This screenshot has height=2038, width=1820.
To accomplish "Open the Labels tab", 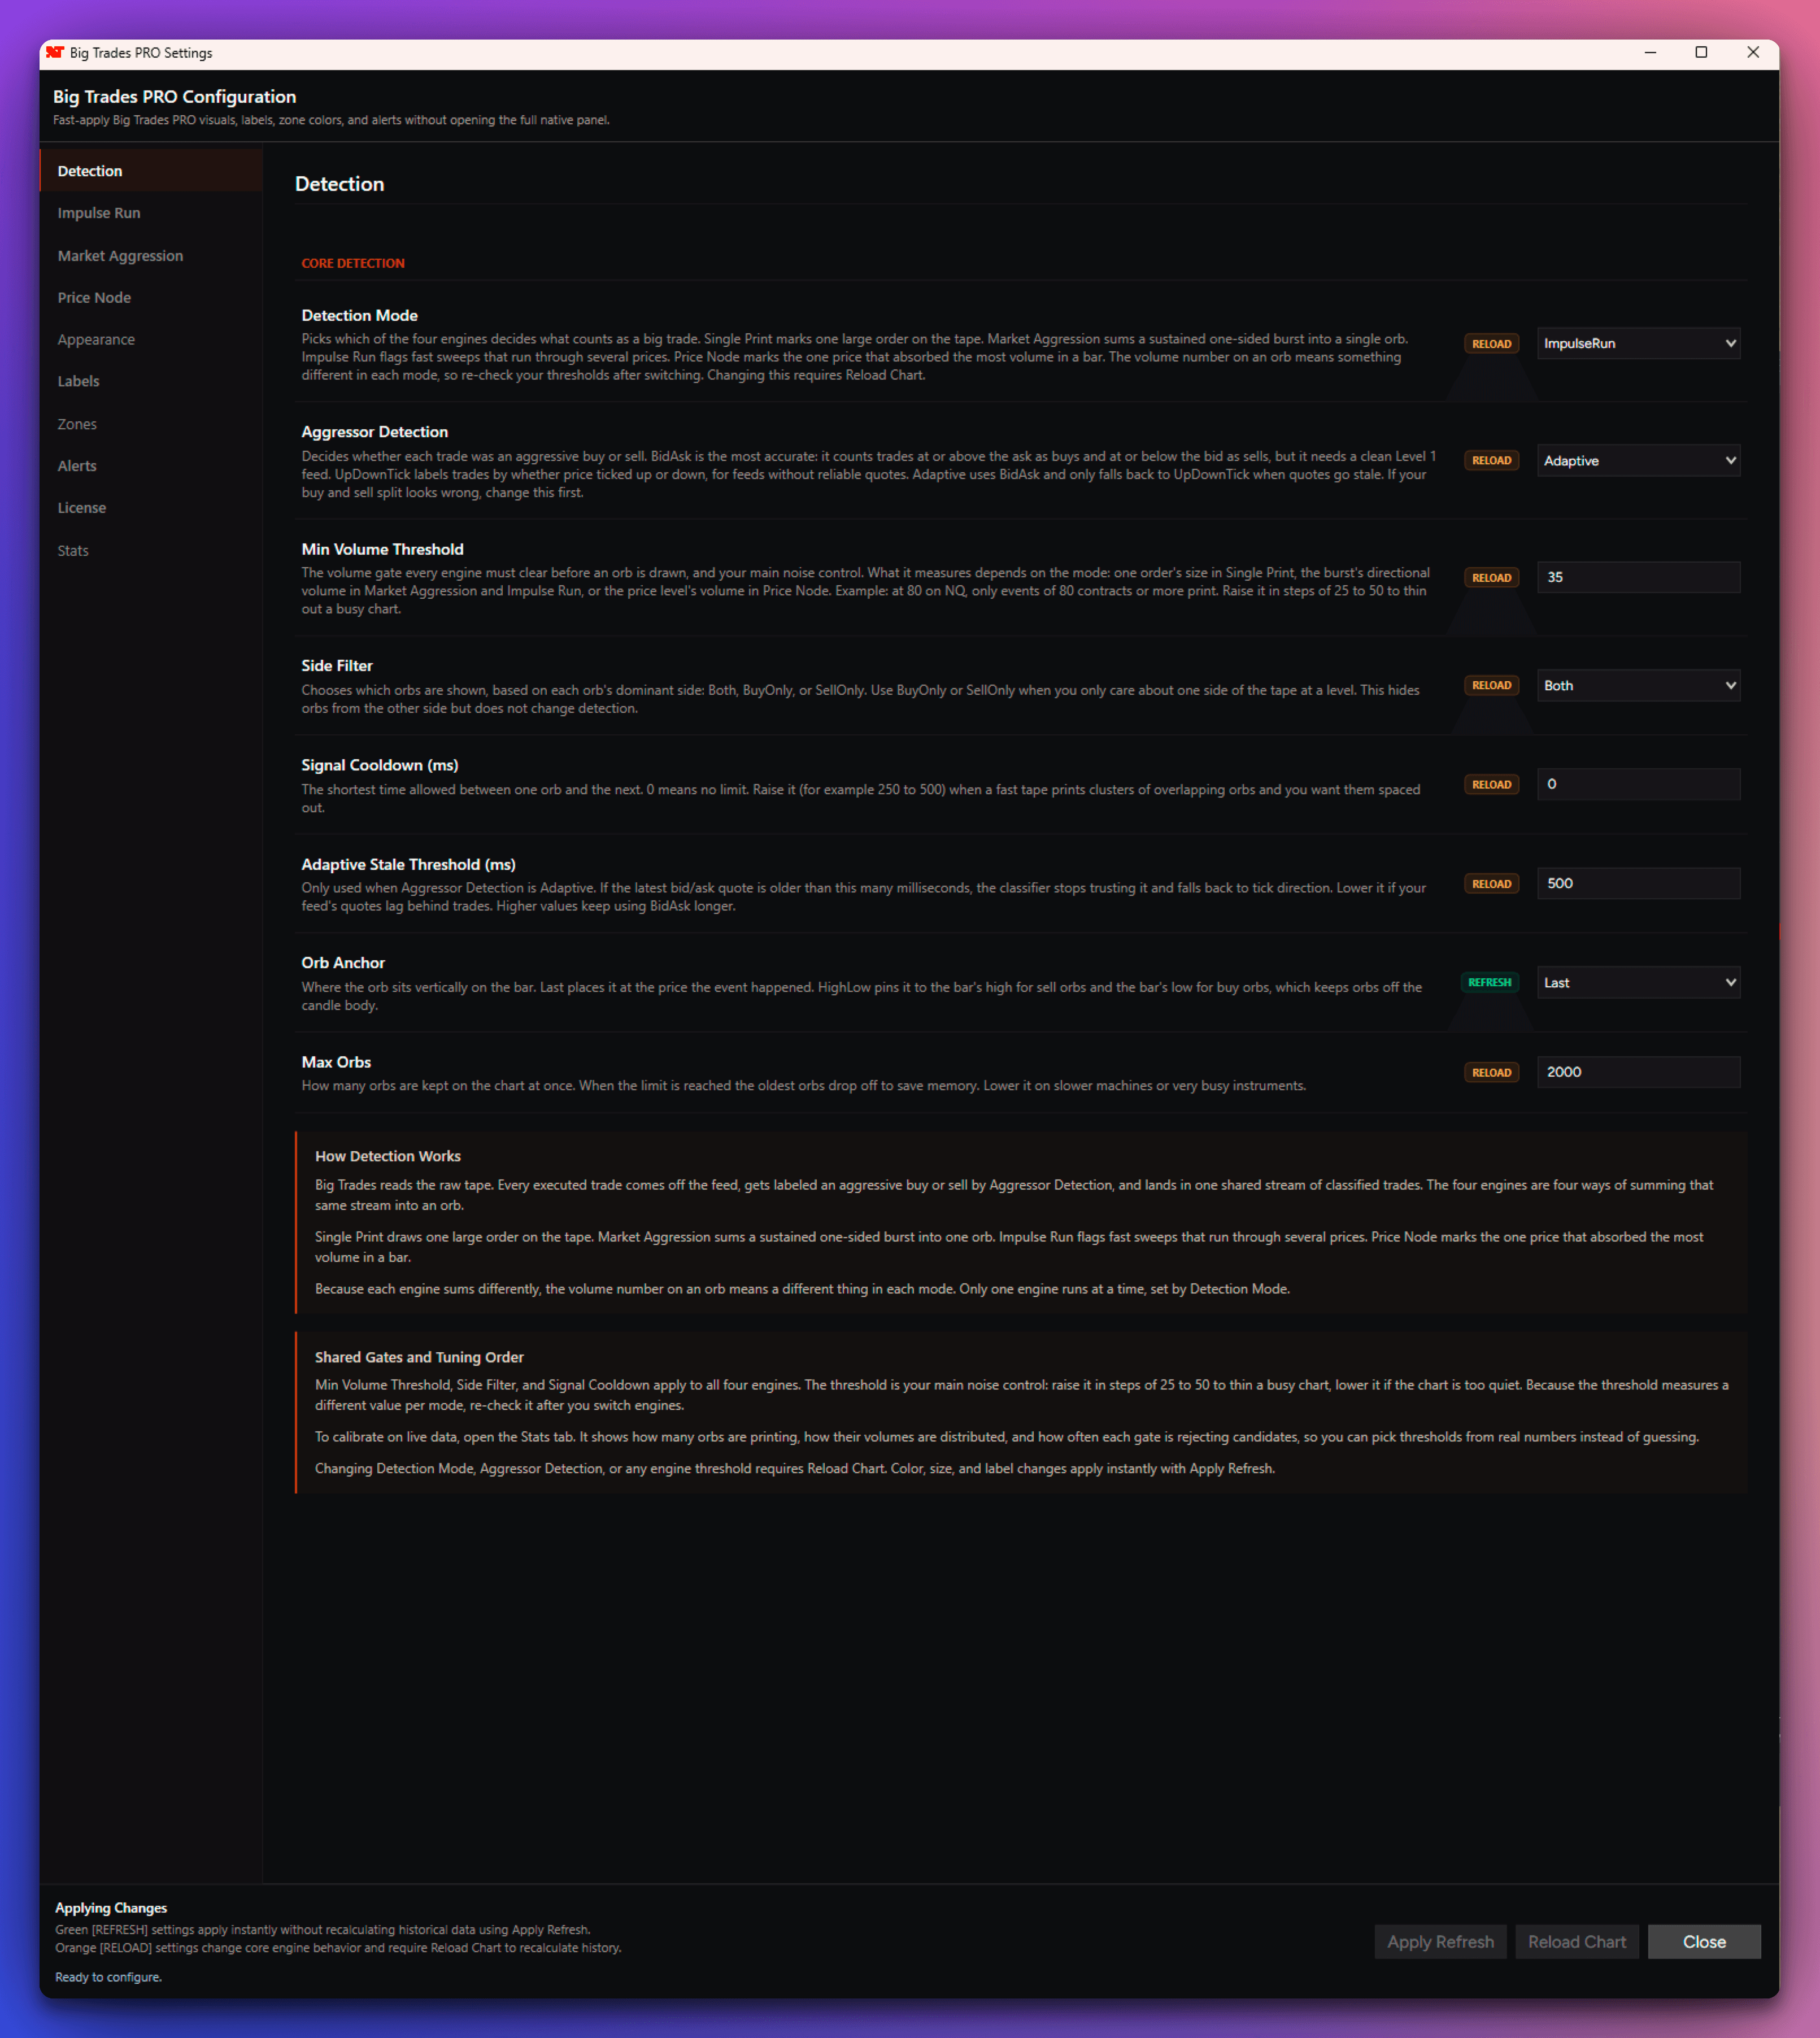I will coord(151,382).
